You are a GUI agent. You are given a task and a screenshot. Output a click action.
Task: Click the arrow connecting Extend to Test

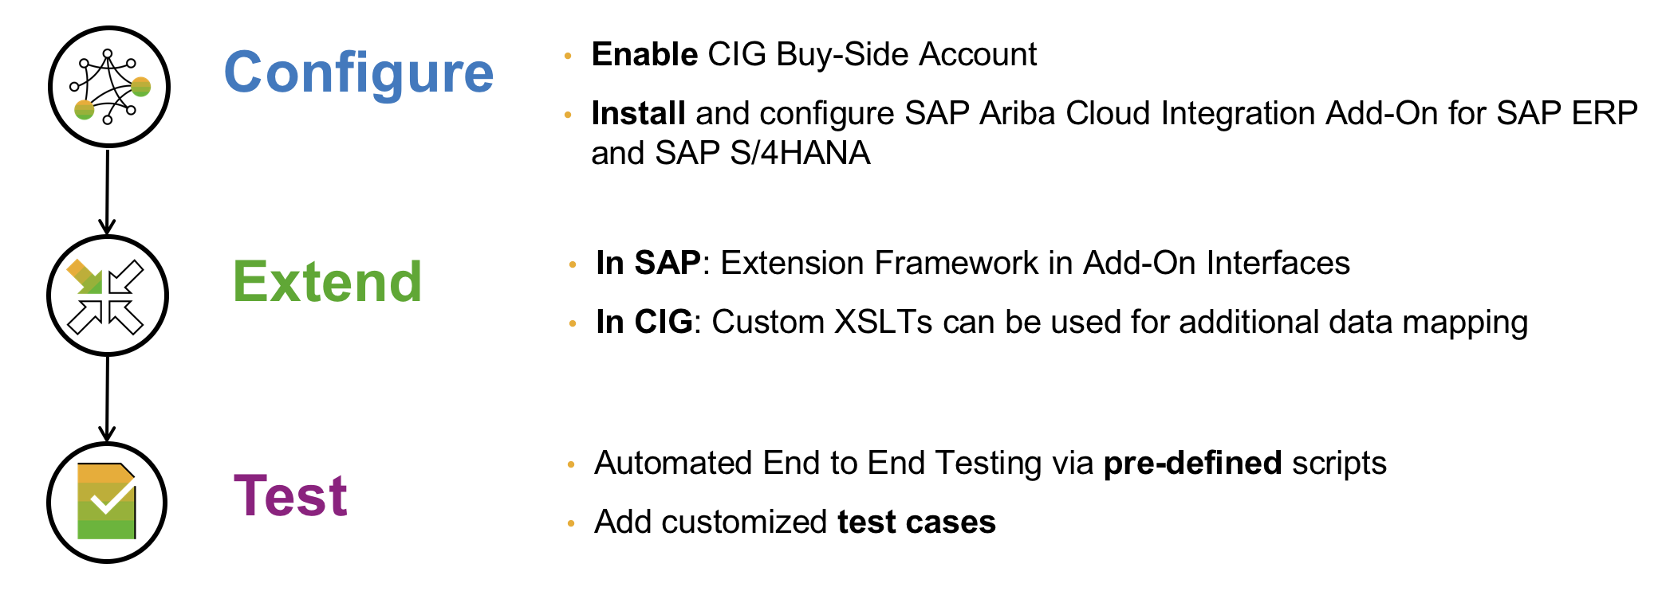pos(107,398)
